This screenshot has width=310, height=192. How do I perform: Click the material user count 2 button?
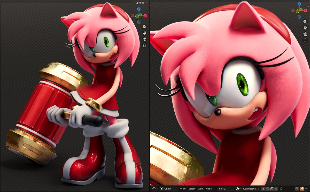click(x=263, y=189)
